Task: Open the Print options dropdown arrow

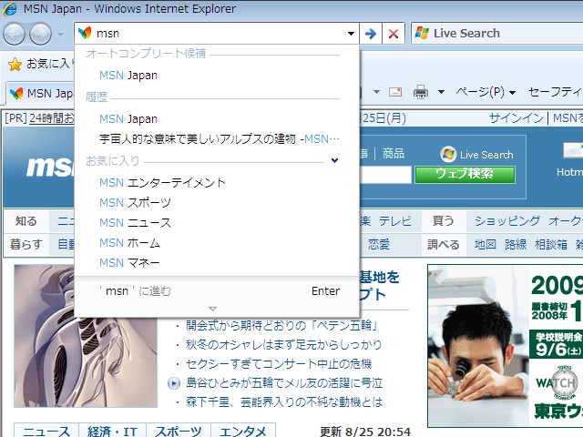Action: (x=441, y=92)
